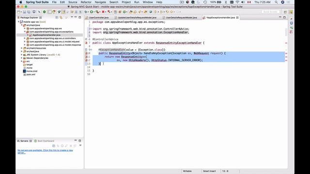Click the green Run play icon

(x=92, y=12)
